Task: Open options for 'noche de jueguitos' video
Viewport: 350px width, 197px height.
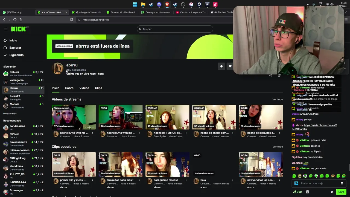Action: point(279,133)
